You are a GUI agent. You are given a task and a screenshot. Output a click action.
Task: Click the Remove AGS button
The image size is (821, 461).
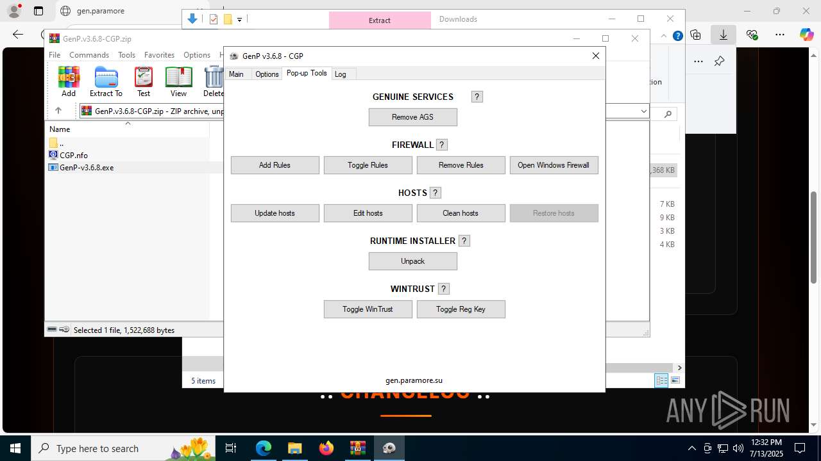coord(413,117)
